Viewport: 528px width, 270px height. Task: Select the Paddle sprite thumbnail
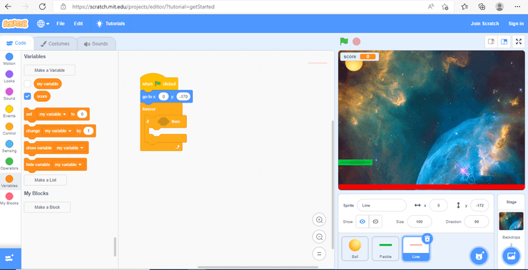[x=385, y=249]
